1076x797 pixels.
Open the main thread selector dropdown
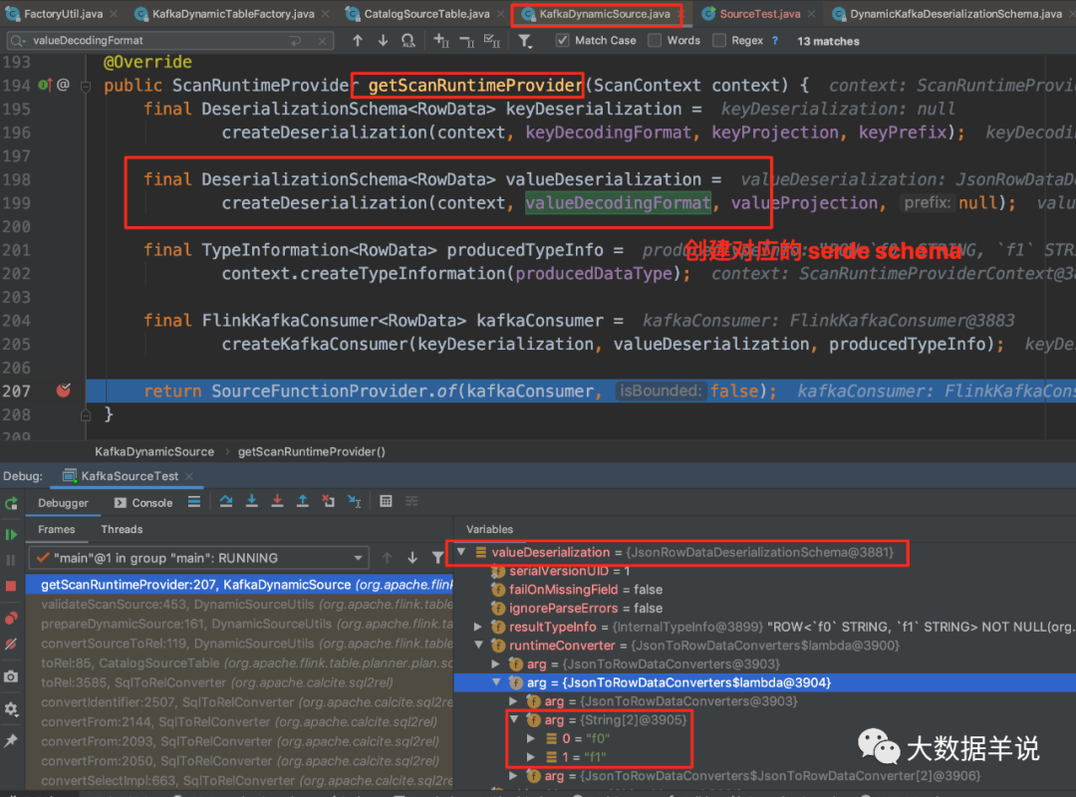coord(198,558)
